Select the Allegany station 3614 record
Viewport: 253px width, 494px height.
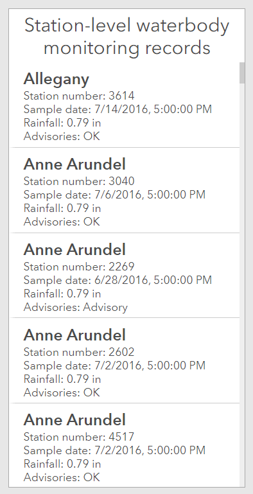click(x=125, y=105)
